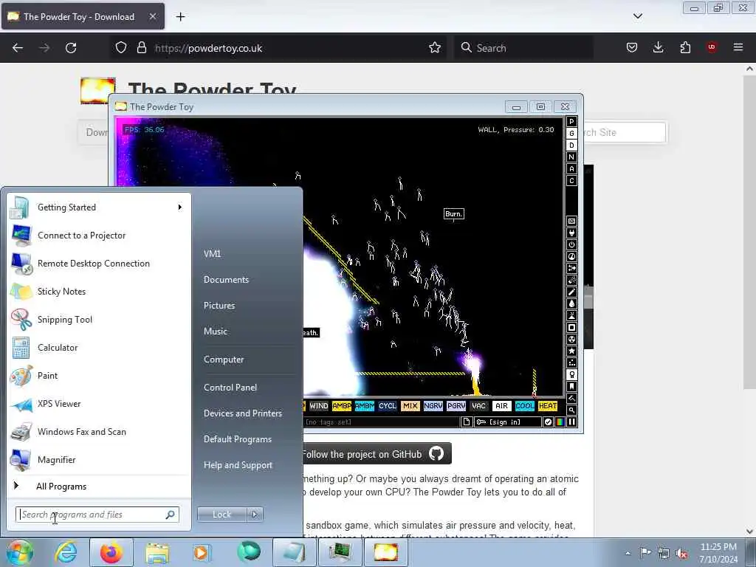
Task: Toggle the A quick option in Powder Toy
Action: [x=571, y=169]
